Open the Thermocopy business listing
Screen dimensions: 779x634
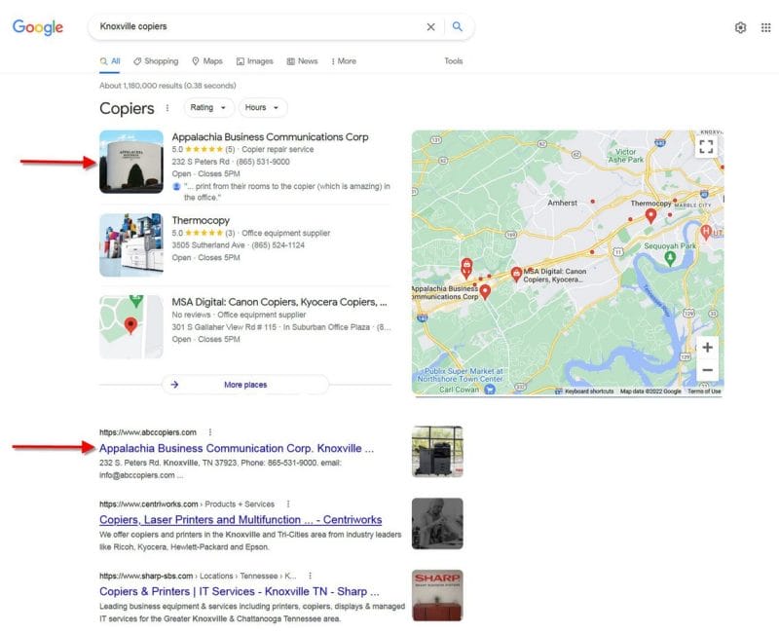(201, 220)
